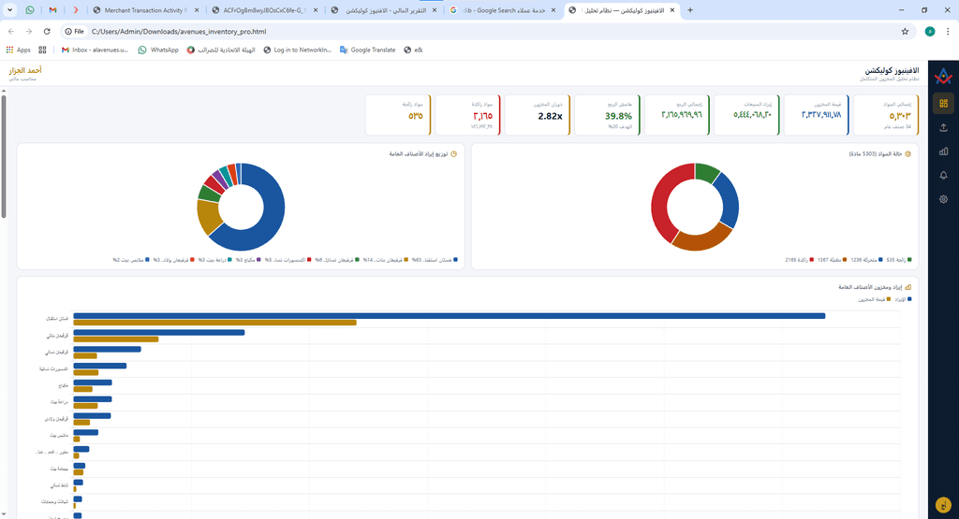Click the page vertical scrollbar thumb
This screenshot has height=519, width=959.
point(3,156)
